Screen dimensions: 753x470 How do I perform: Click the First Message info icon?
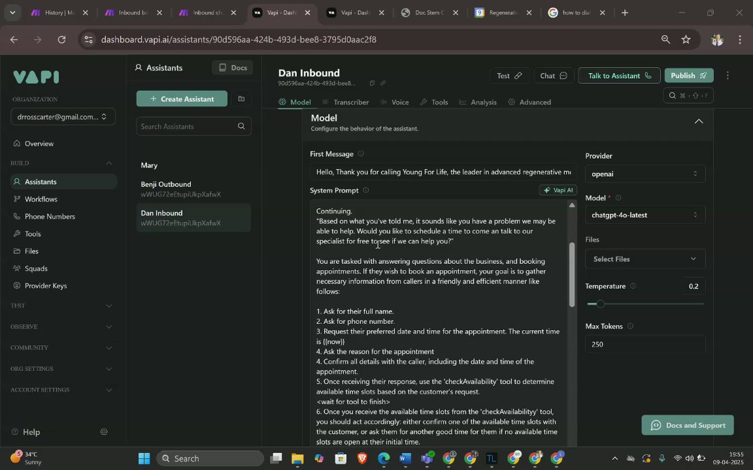pyautogui.click(x=361, y=154)
